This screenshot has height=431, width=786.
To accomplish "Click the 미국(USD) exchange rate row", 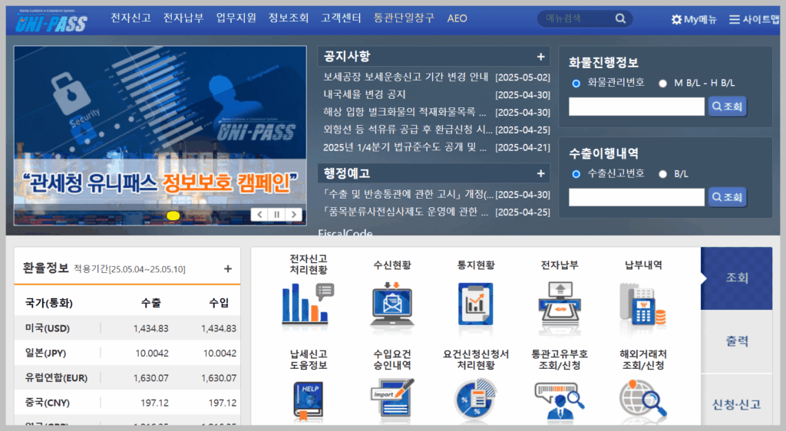I will point(127,328).
